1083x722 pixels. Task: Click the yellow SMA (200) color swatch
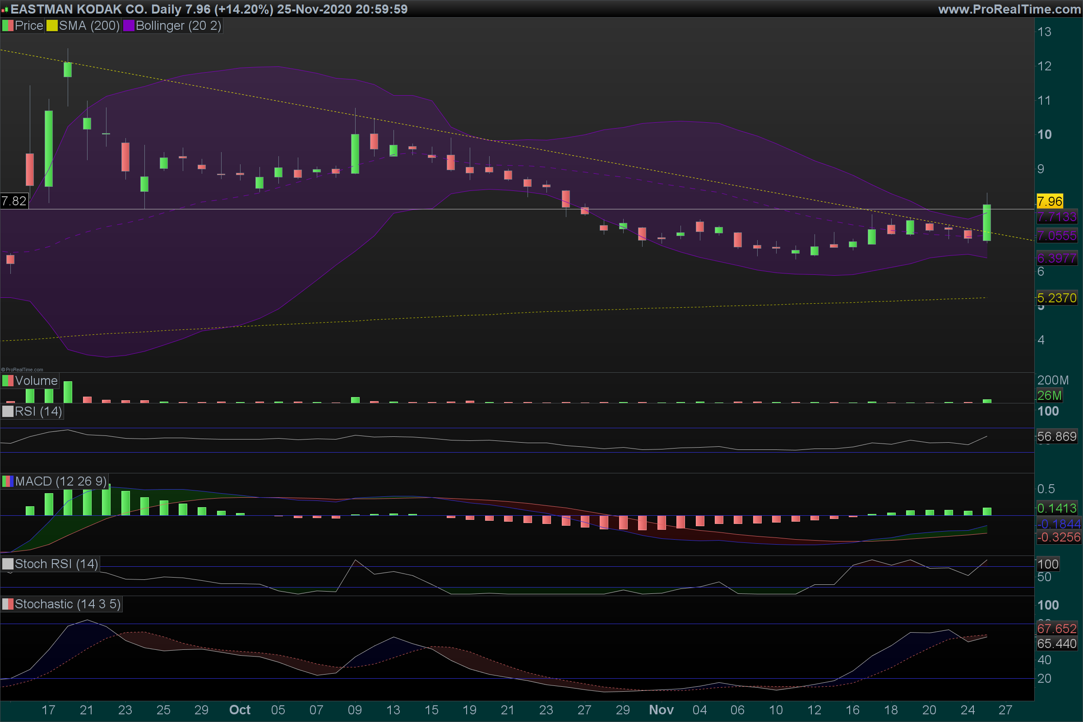(52, 26)
